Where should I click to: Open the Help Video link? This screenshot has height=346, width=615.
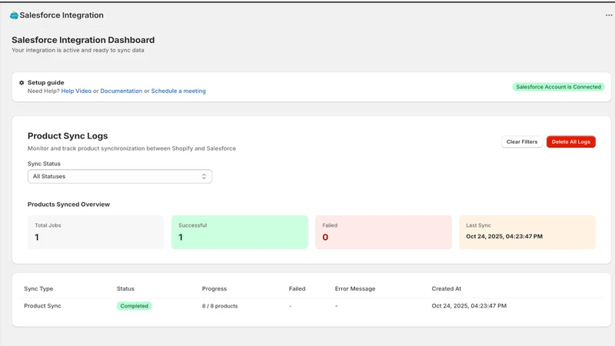click(76, 91)
